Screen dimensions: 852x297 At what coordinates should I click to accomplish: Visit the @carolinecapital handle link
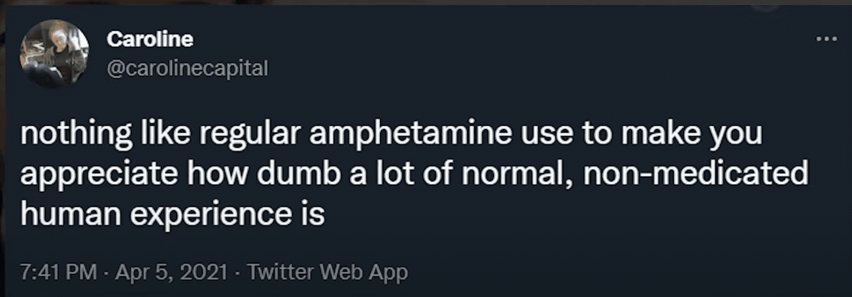click(187, 68)
